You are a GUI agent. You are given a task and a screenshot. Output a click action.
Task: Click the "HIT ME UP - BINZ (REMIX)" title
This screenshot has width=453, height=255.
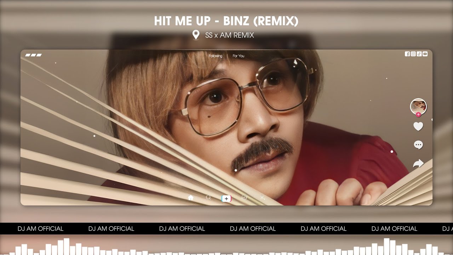(226, 21)
